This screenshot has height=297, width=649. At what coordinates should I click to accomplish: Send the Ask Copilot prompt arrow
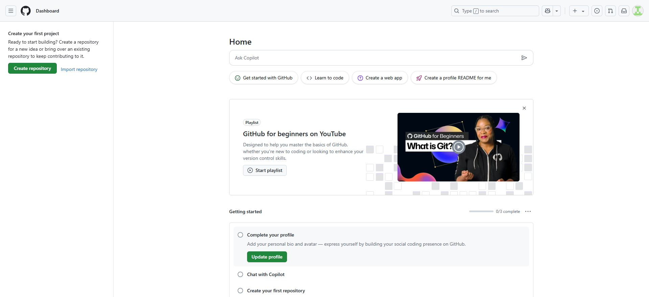[x=524, y=58]
